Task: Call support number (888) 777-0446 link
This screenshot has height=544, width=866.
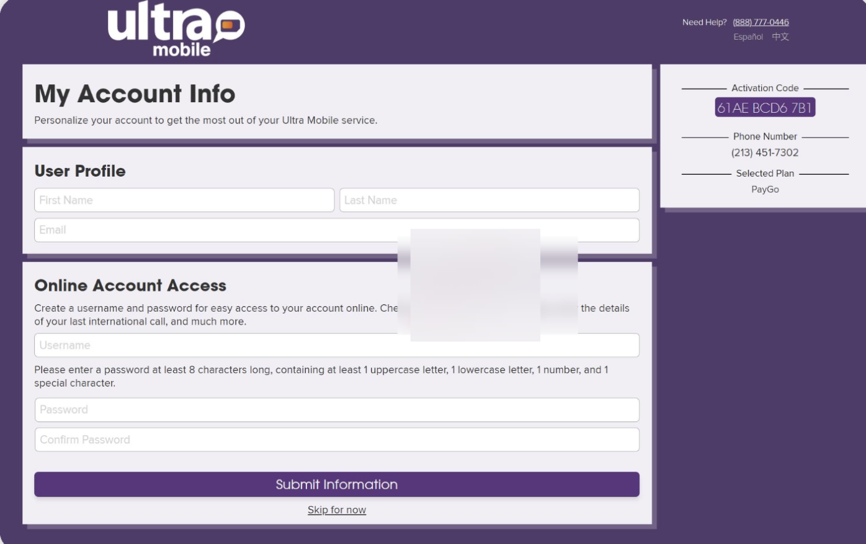Action: [761, 22]
